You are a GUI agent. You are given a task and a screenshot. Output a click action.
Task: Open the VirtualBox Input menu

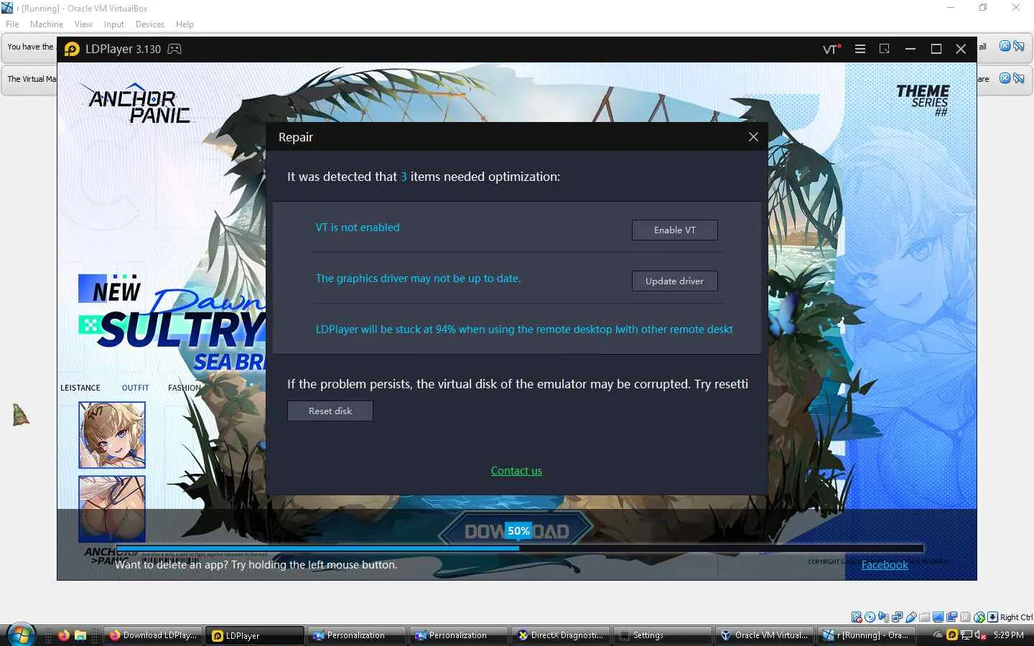114,24
